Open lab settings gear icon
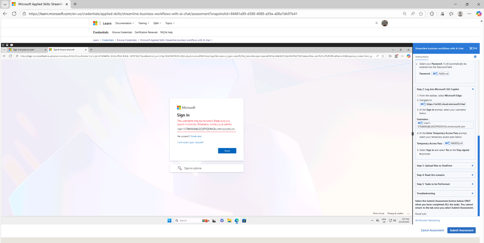This screenshot has height=243, width=484. click(x=475, y=57)
